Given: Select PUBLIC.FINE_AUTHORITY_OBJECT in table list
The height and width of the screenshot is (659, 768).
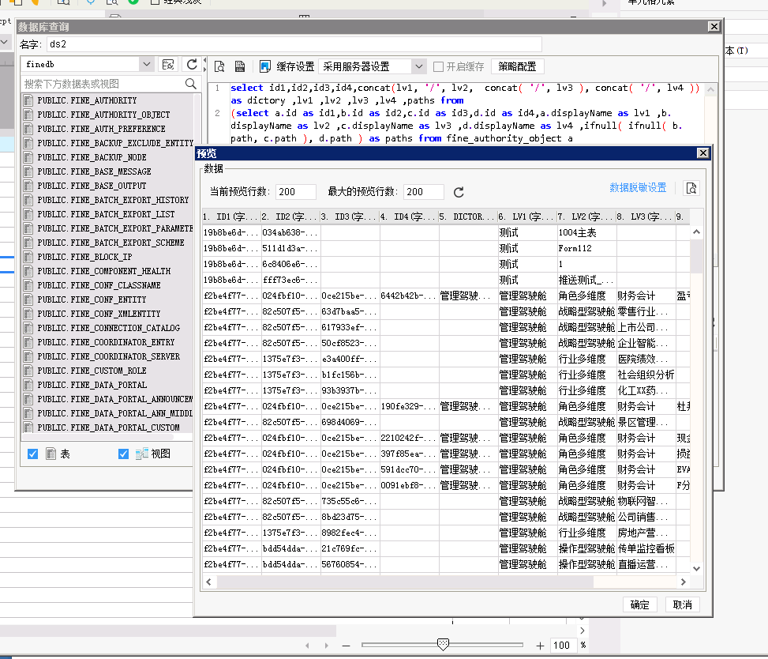Looking at the screenshot, I should coord(104,115).
